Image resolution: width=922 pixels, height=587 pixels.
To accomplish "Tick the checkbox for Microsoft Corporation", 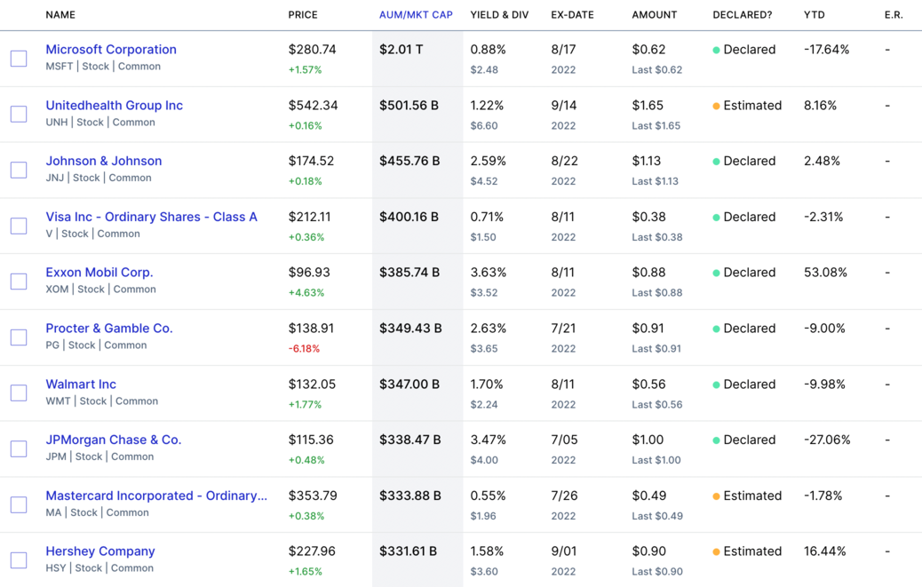I will pyautogui.click(x=19, y=59).
